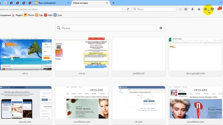Open the downloads arrow panel
Screen dimensions: 223x125
click(x=192, y=9)
